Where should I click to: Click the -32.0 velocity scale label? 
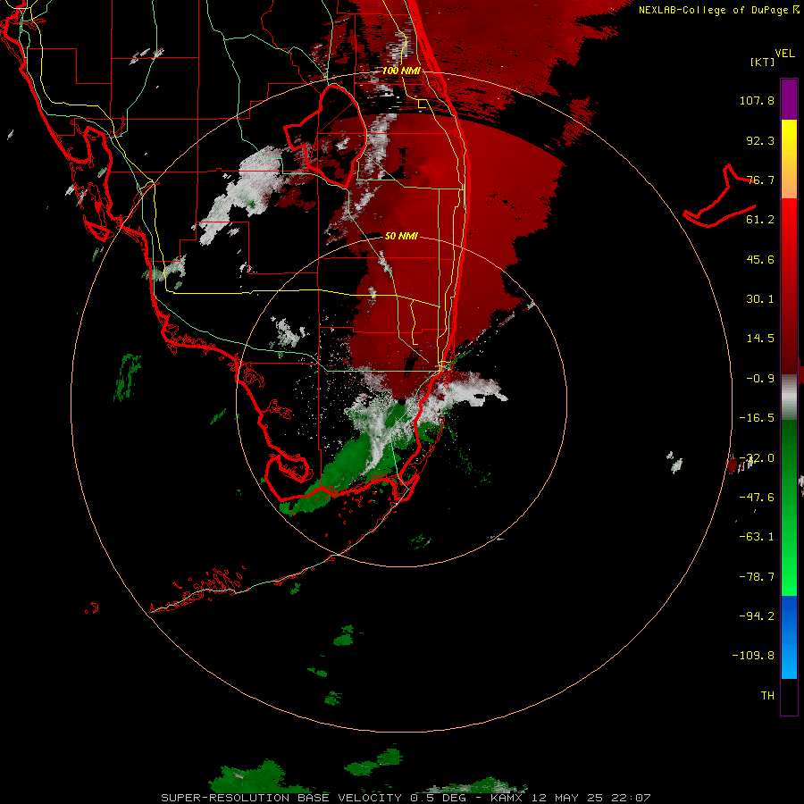point(757,458)
